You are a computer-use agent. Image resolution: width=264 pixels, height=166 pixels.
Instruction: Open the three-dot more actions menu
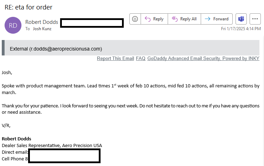(x=255, y=19)
